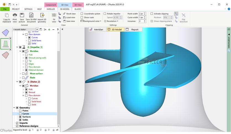The height and width of the screenshot is (134, 231).
Task: Expand the Shroud casing walls node
Action: 23,58
